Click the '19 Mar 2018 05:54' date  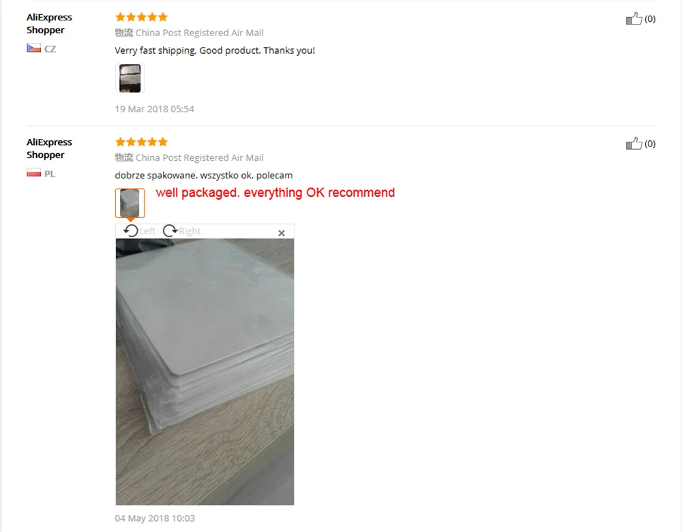154,109
